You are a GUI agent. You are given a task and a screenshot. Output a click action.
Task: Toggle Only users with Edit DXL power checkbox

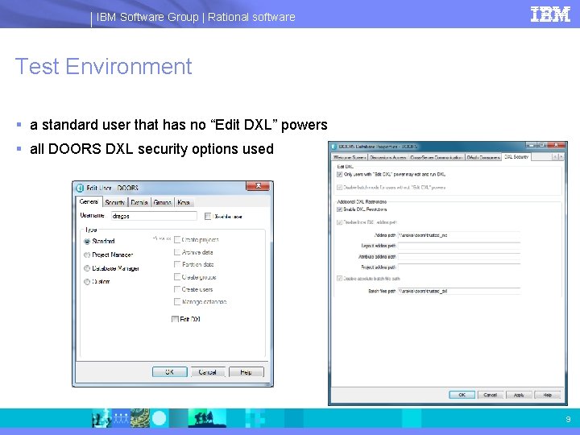pyautogui.click(x=339, y=174)
